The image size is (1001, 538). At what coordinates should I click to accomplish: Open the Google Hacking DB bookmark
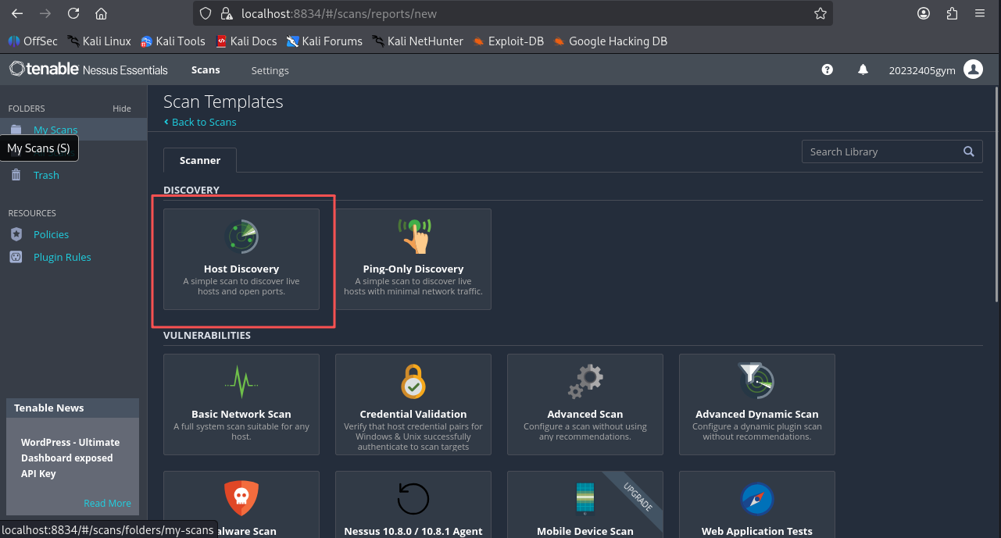(x=610, y=41)
